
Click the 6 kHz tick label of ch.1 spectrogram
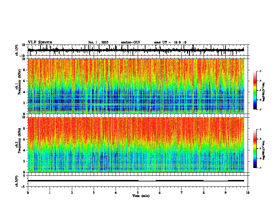coord(25,81)
